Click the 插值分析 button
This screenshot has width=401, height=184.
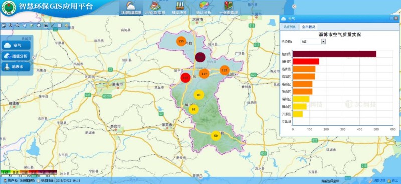(16, 56)
